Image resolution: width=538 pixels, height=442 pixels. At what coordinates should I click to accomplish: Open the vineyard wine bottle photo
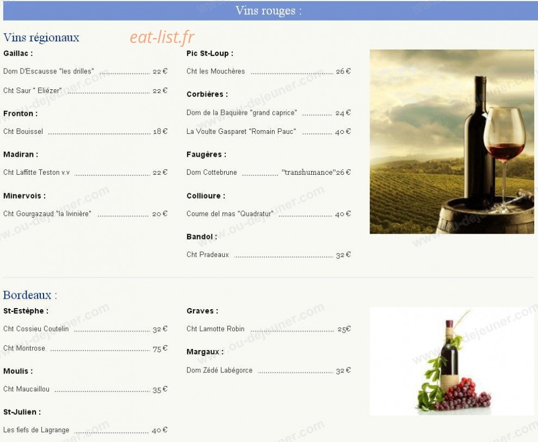[x=452, y=142]
